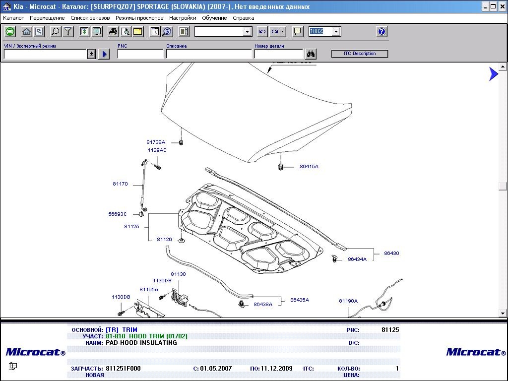Image resolution: width=508 pixels, height=381 pixels.
Task: Go to next illustration blue arrow
Action: [x=494, y=74]
